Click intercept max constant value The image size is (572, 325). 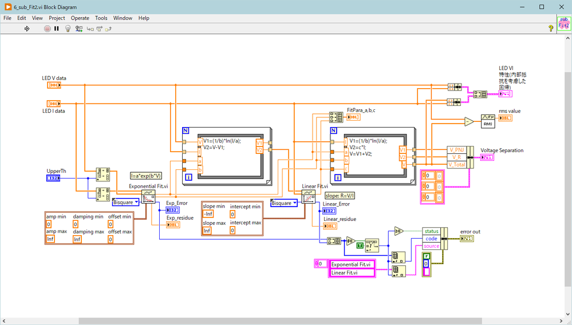tap(232, 230)
